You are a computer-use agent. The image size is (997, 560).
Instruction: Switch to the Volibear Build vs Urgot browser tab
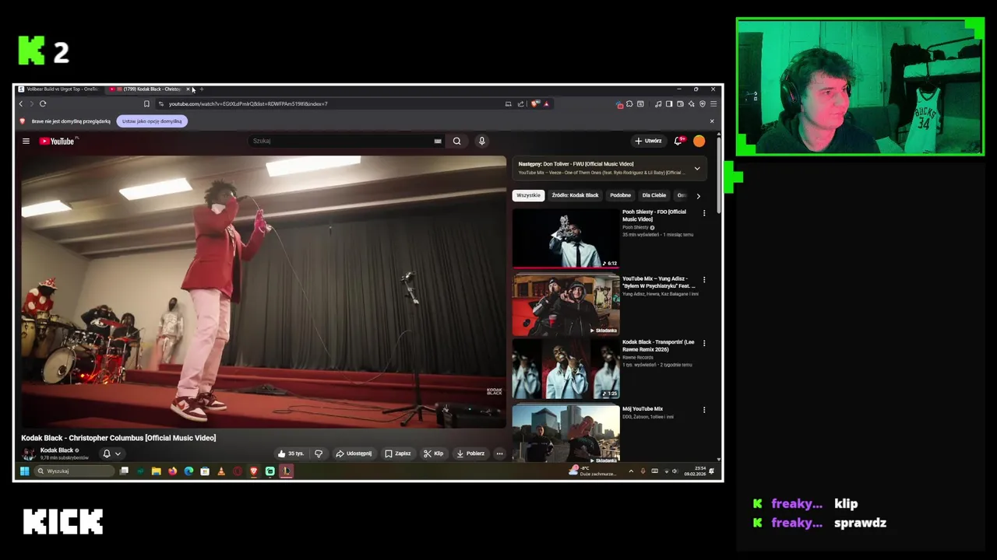pos(59,89)
